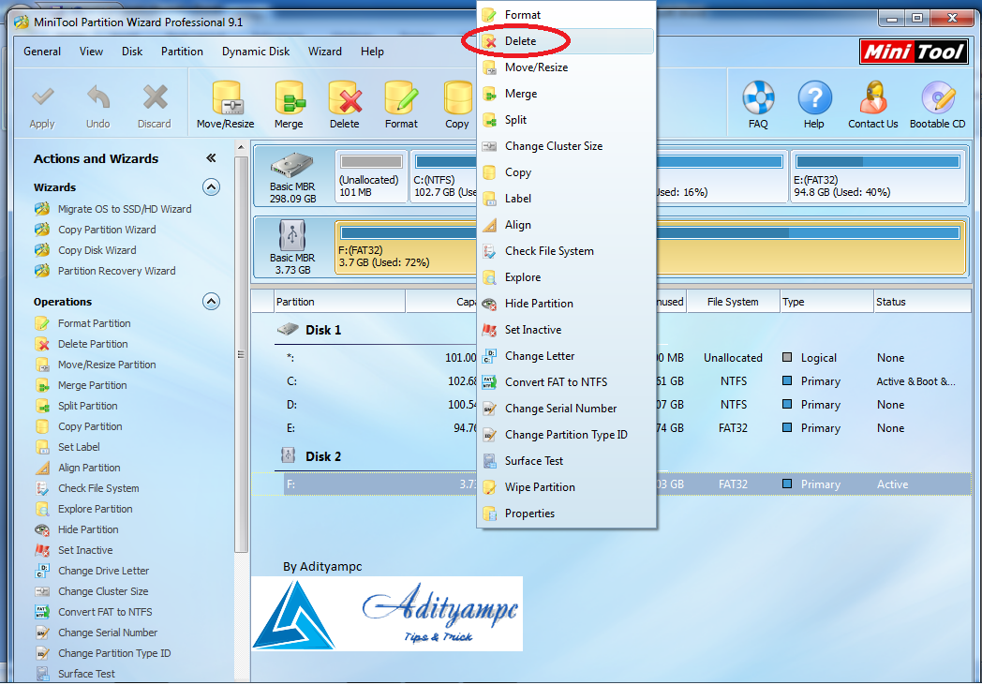Choose Explore from the context menu
The image size is (982, 685).
click(x=567, y=277)
